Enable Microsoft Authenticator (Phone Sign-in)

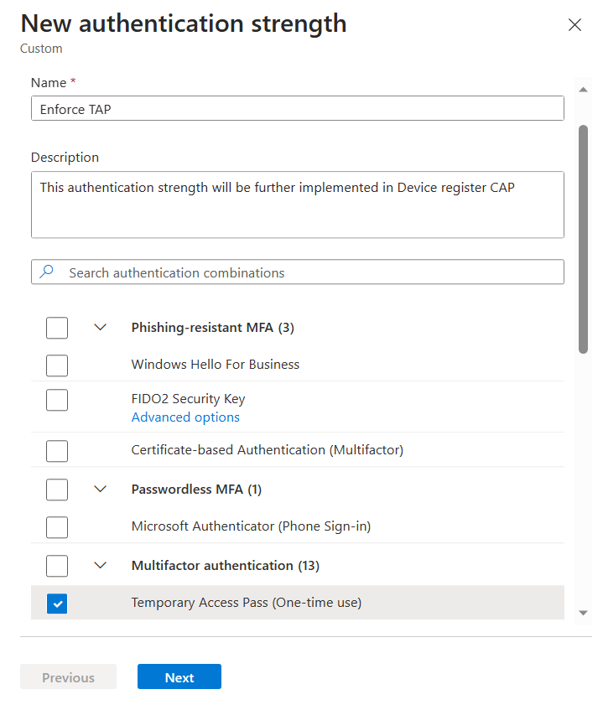(x=57, y=527)
